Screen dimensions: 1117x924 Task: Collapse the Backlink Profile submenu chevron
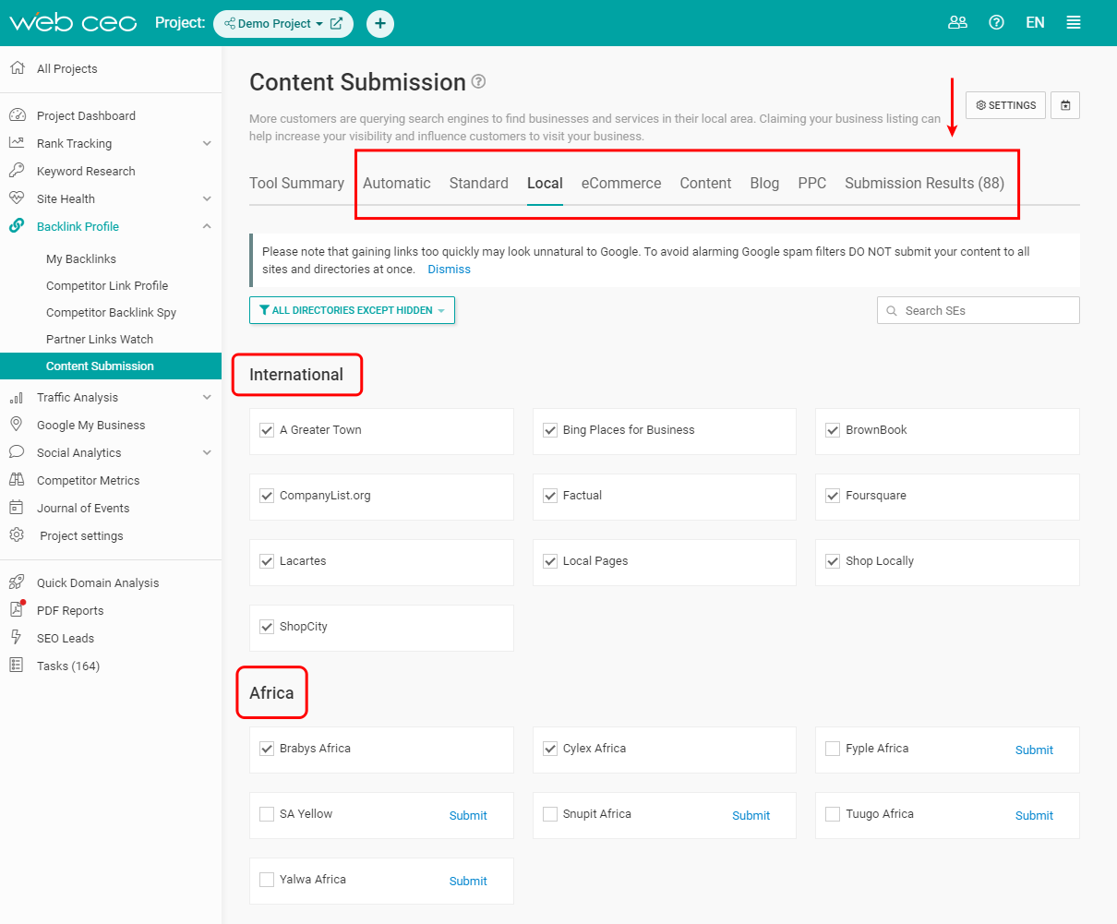pyautogui.click(x=207, y=226)
